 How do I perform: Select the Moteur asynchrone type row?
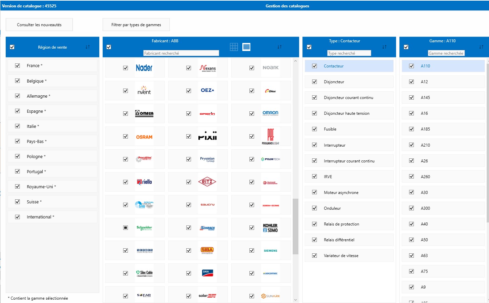tap(349, 192)
